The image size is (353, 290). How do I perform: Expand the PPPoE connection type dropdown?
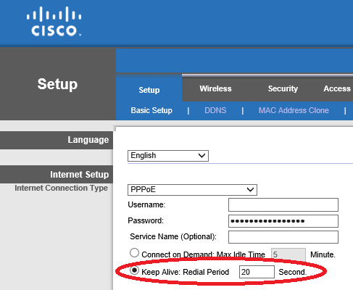pos(192,190)
